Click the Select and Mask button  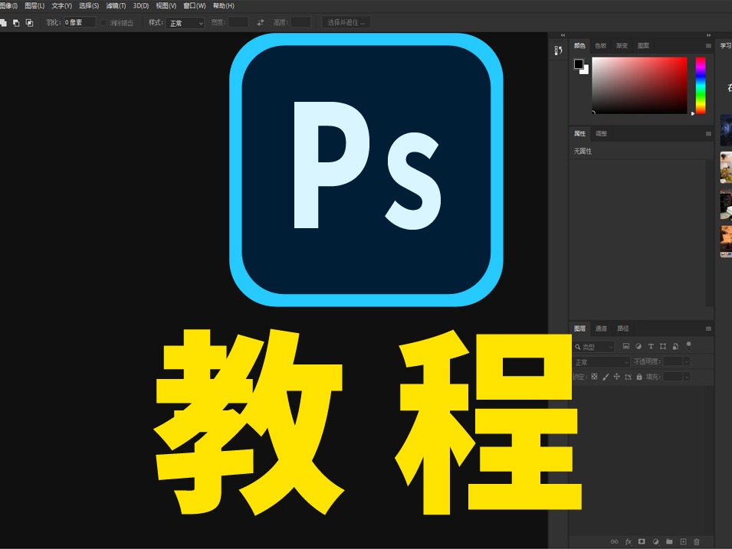coord(345,22)
